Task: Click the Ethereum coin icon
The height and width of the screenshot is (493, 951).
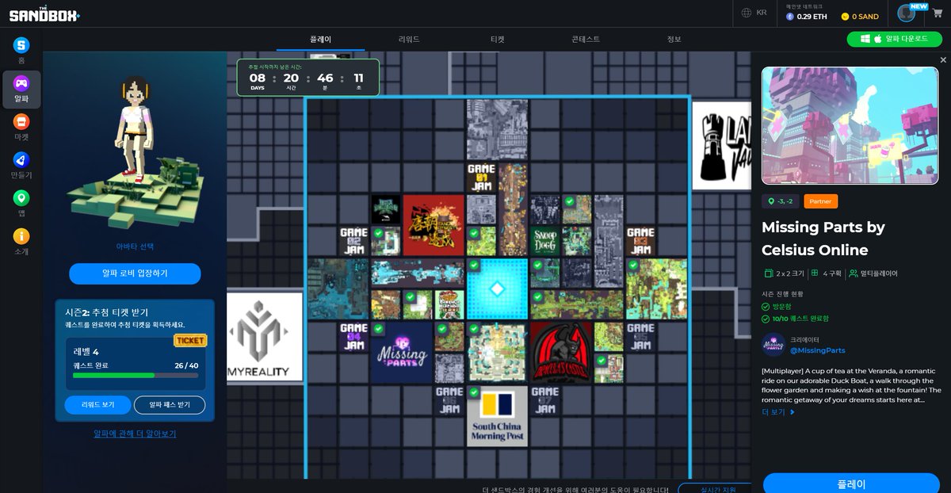Action: [x=790, y=17]
